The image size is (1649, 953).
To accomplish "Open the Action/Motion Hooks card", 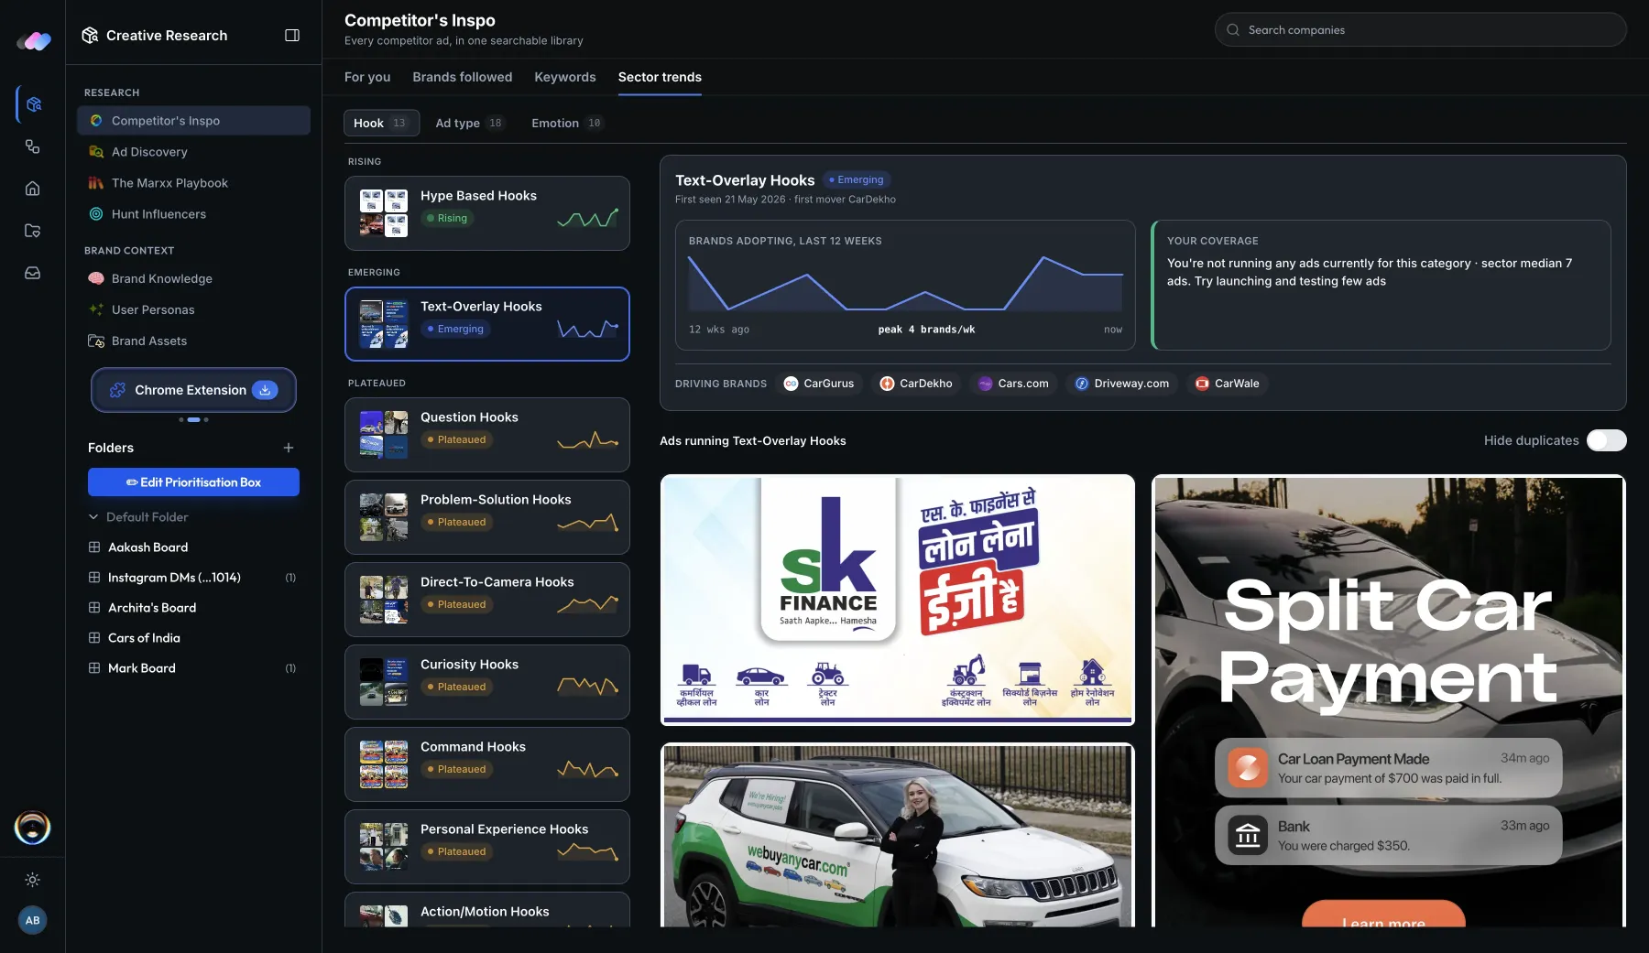I will pyautogui.click(x=487, y=910).
